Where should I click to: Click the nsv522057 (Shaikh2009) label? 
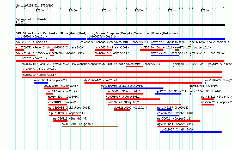[177, 129]
